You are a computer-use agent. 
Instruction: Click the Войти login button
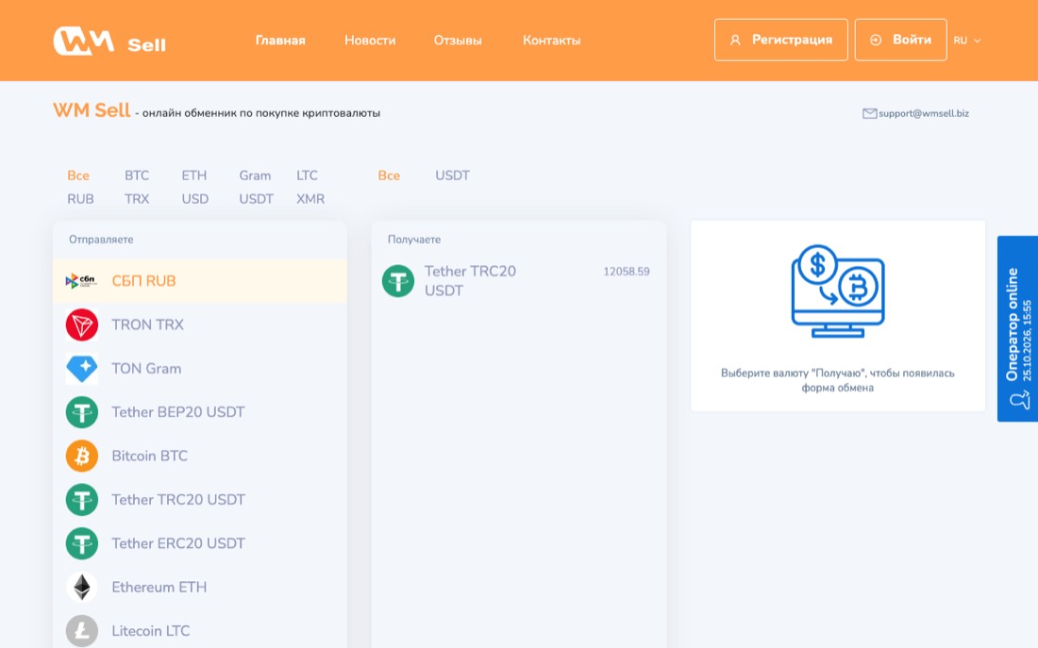901,40
